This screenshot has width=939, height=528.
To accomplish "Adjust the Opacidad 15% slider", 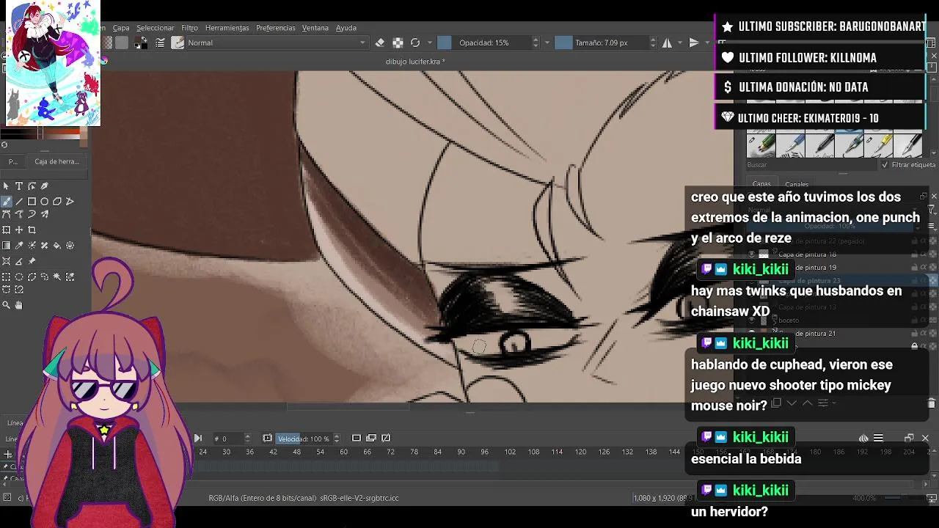I will coord(484,43).
